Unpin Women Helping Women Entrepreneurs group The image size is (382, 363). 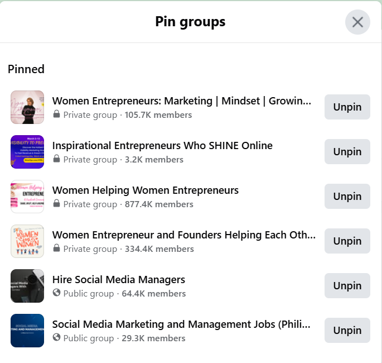click(347, 197)
